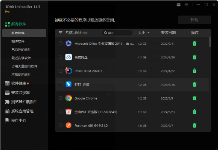The height and width of the screenshot is (150, 219).
Task: Click the filter icon beside 名称
Action: click(60, 33)
